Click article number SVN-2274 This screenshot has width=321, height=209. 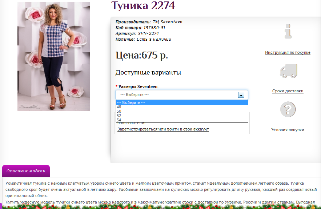(x=148, y=33)
